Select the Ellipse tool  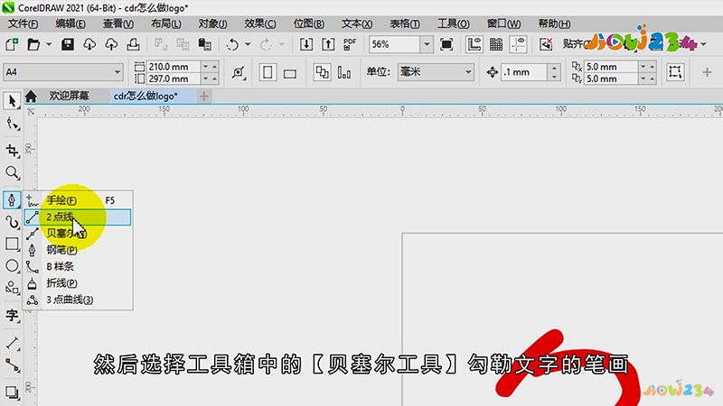click(12, 265)
